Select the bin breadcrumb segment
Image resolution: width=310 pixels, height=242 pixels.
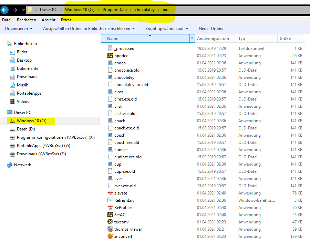pos(165,10)
